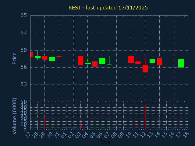The width and height of the screenshot is (195, 146).
Task: Click the green candlestick on day 28
Action: 37,57
